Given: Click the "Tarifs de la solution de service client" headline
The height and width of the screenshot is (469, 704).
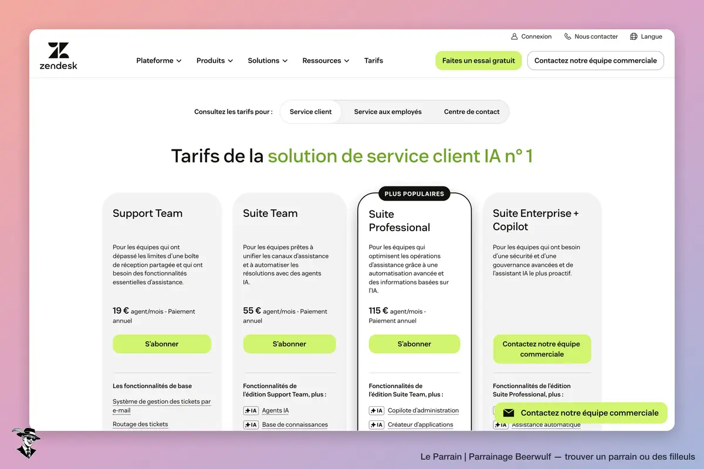Looking at the screenshot, I should [x=352, y=156].
